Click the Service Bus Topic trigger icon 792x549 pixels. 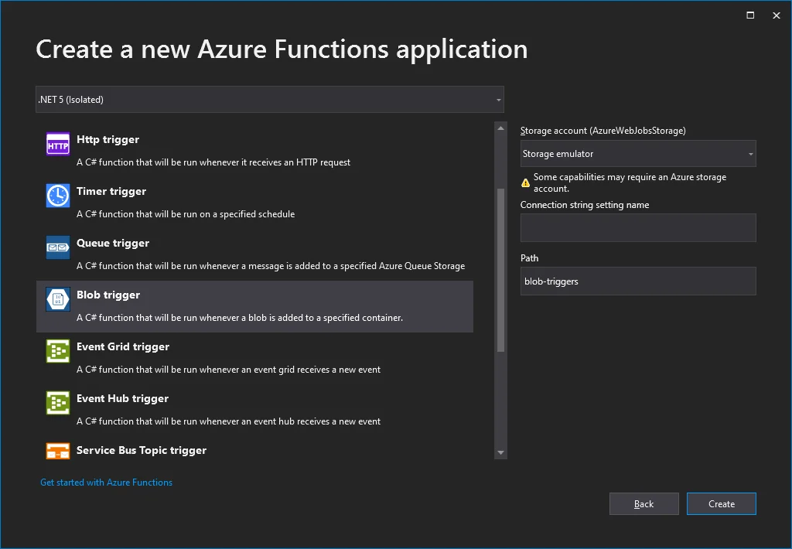[58, 452]
